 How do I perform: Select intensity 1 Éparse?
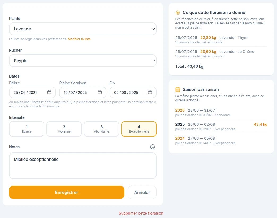click(x=27, y=129)
